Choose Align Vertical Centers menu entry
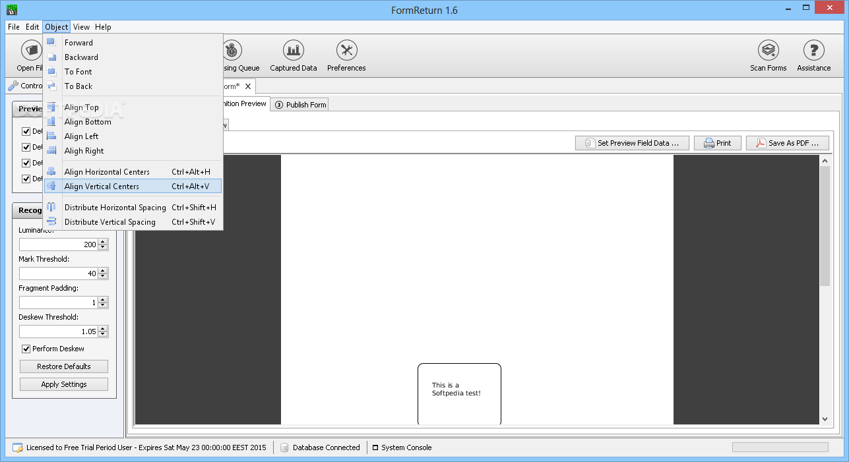Screen dimensions: 849x462 133,187
